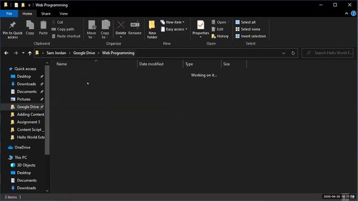
Task: Click the Copy ribbon icon
Action: (x=30, y=28)
